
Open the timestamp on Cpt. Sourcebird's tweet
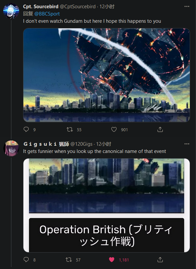(x=107, y=7)
